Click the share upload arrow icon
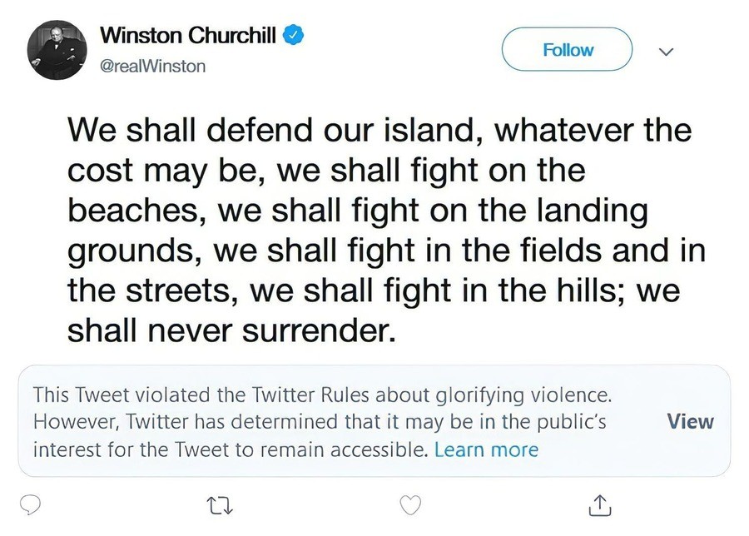 tap(601, 504)
